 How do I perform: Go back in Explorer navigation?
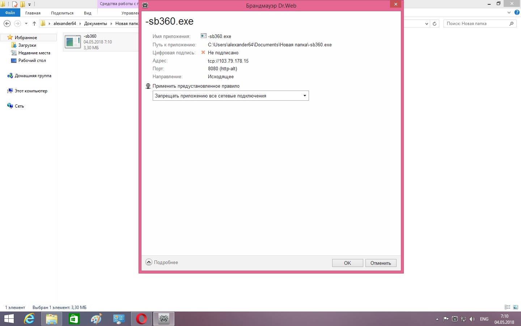point(7,24)
